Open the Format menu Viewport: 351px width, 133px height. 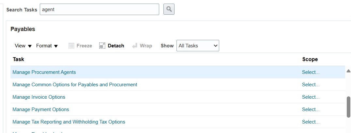[x=47, y=46]
